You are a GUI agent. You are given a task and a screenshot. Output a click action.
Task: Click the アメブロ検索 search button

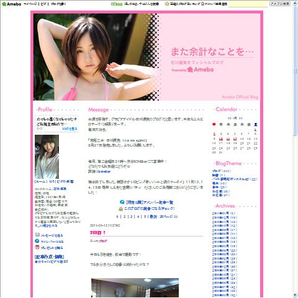point(280,4)
